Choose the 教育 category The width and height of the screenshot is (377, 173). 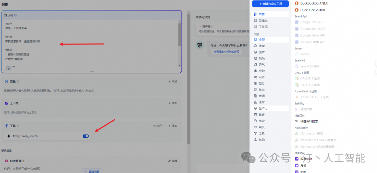point(270,115)
